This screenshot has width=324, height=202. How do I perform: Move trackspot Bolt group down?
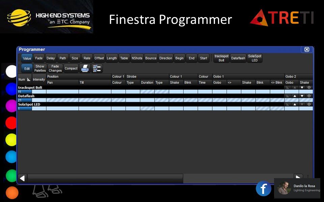(x=302, y=88)
